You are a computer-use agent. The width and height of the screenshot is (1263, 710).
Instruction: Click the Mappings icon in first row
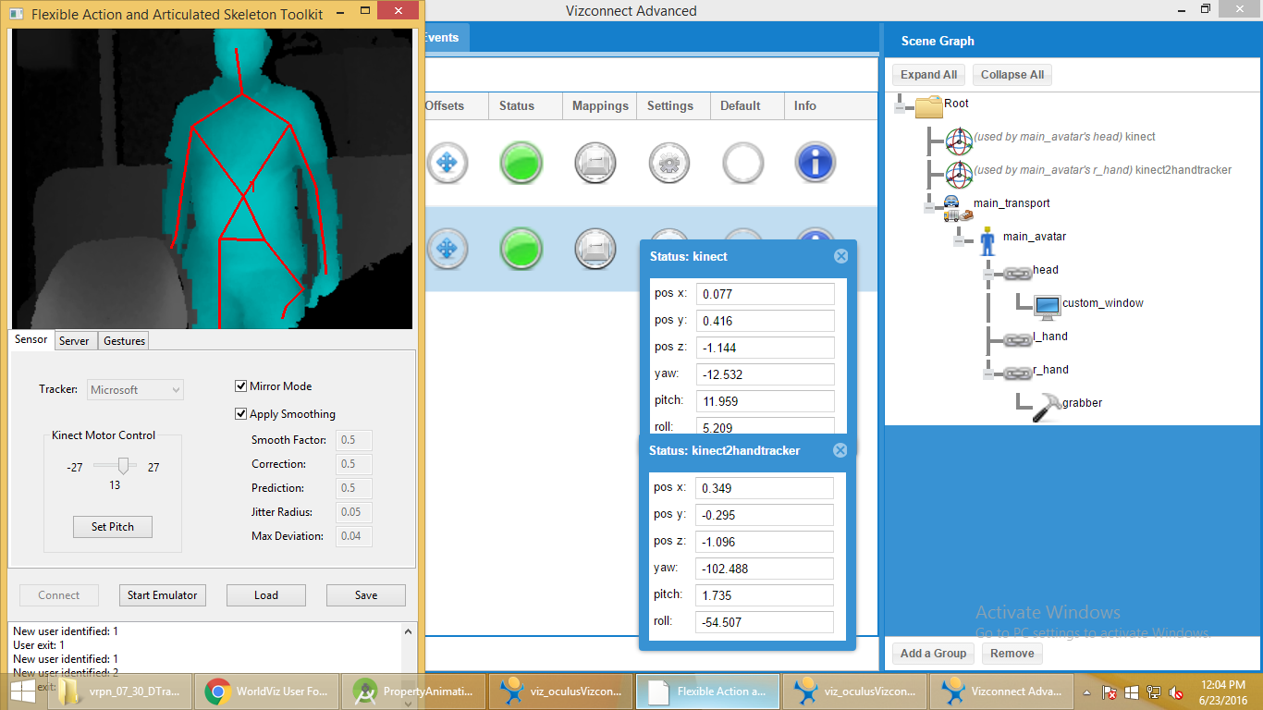click(595, 163)
